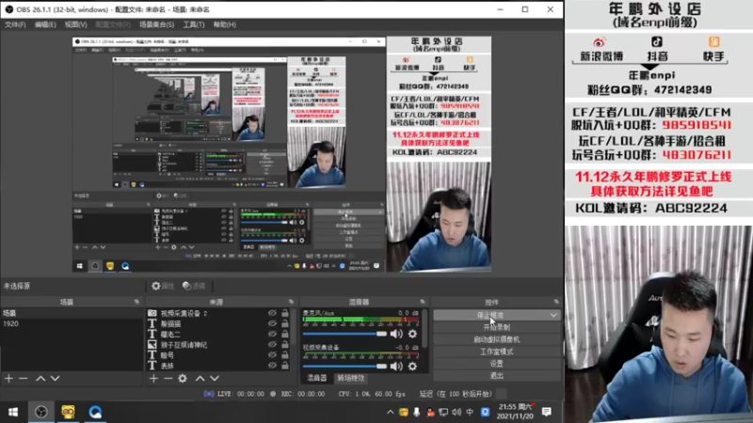Move the scene up with the arrow
Viewport: 753px width, 423px height.
40,379
